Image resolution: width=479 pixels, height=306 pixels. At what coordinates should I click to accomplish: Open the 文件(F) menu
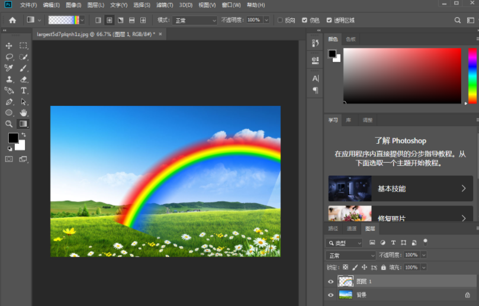(28, 5)
